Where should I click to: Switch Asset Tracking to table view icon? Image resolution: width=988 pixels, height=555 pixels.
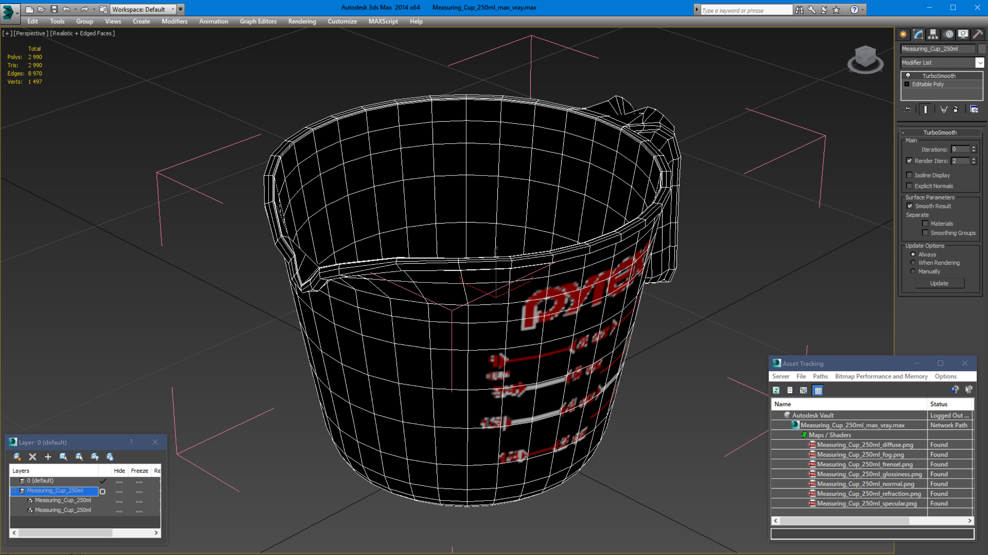(818, 390)
